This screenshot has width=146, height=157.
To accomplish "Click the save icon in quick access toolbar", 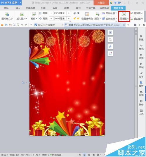I will (x=6, y=25).
